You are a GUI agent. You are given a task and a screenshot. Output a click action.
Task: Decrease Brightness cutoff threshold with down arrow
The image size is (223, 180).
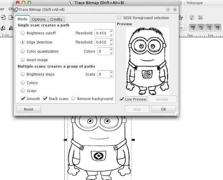(x=111, y=35)
